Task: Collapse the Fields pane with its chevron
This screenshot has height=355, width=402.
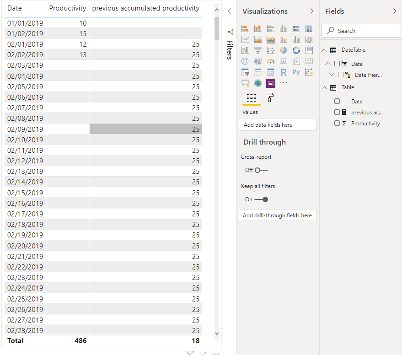Action: pos(395,11)
